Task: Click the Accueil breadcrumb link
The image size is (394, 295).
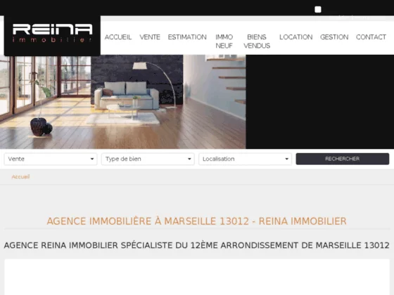Action: (20, 177)
